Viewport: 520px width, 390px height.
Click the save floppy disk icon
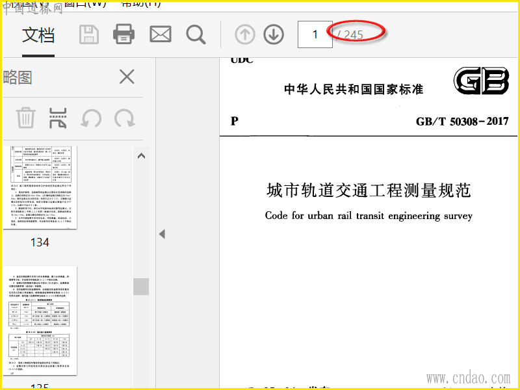[89, 34]
